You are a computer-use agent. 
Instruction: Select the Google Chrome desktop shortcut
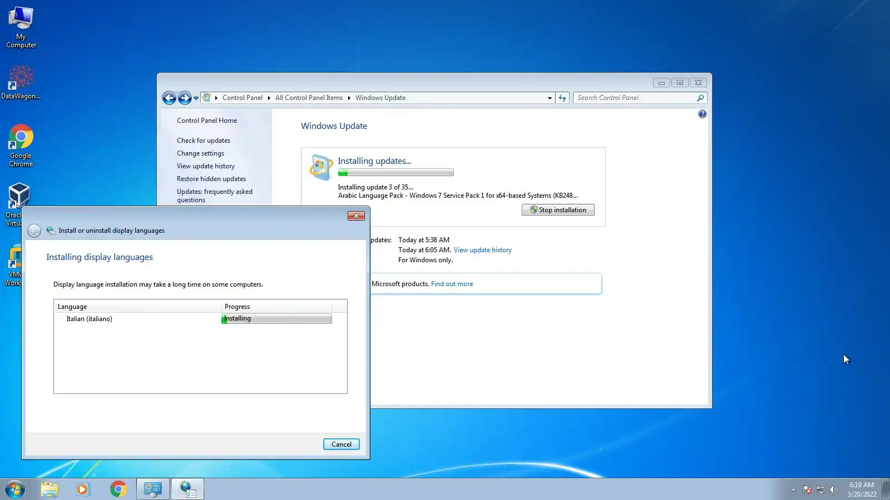point(21,146)
